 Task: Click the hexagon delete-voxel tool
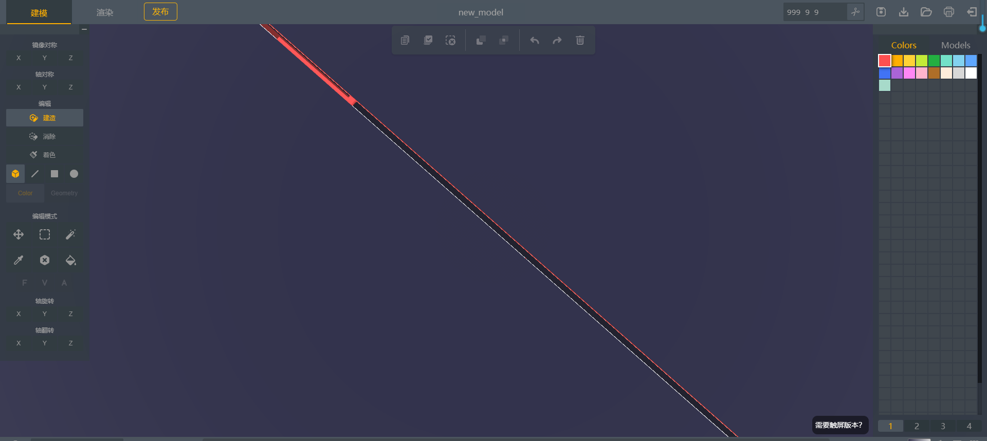45,260
